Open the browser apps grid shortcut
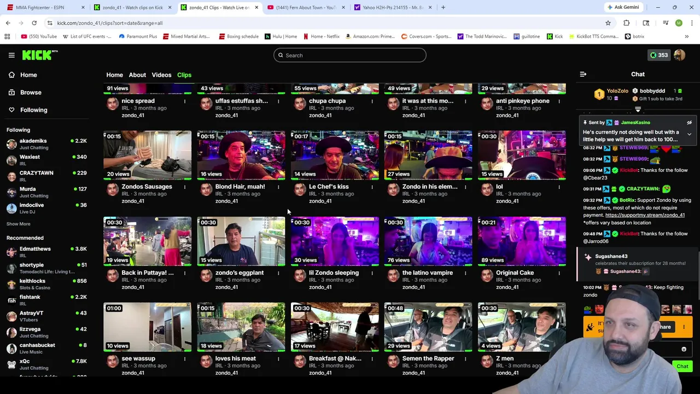700x394 pixels. click(x=7, y=37)
